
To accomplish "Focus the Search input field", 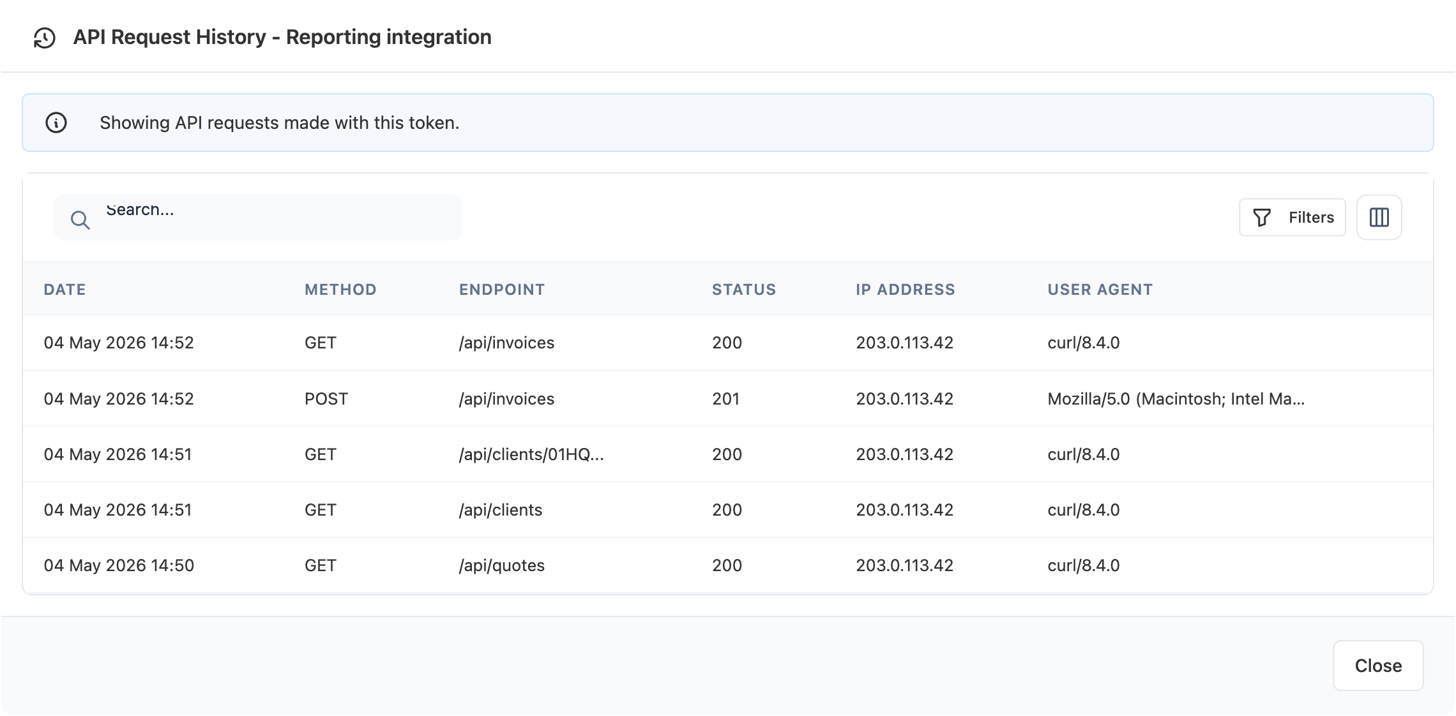I will tap(257, 218).
